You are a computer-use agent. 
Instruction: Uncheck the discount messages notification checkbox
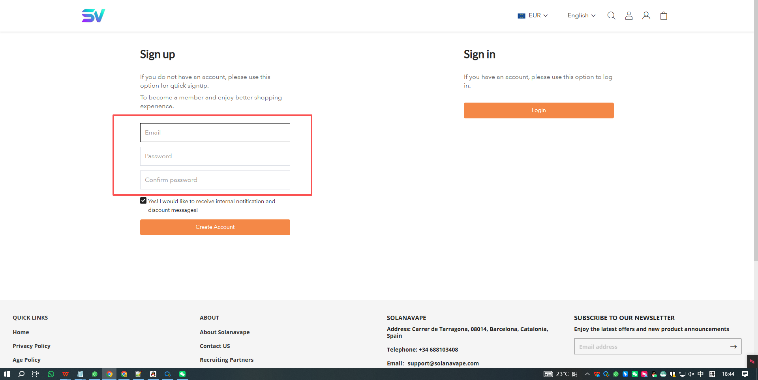point(143,201)
